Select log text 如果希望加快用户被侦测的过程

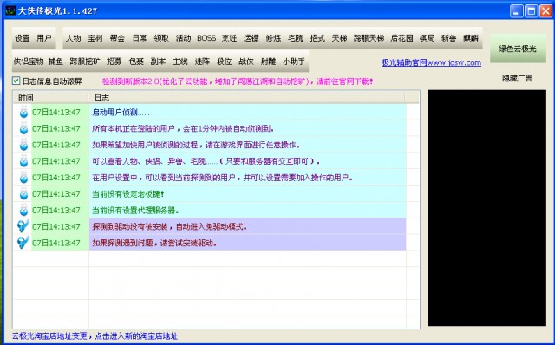[x=145, y=145]
